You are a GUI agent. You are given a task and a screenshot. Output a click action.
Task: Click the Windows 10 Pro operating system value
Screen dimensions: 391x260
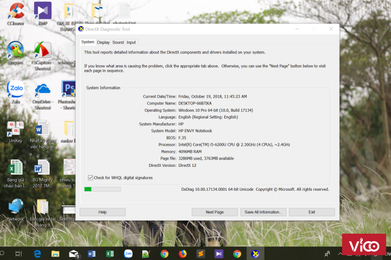click(216, 110)
